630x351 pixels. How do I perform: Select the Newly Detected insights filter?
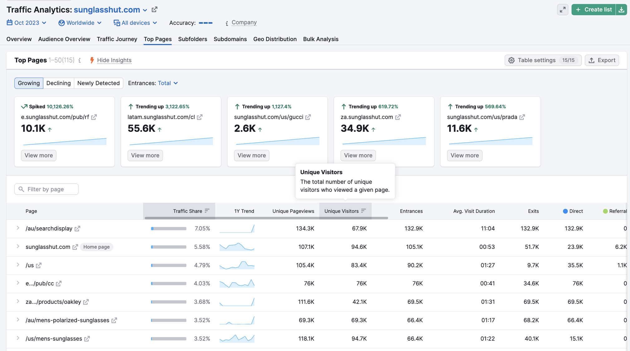coord(99,83)
